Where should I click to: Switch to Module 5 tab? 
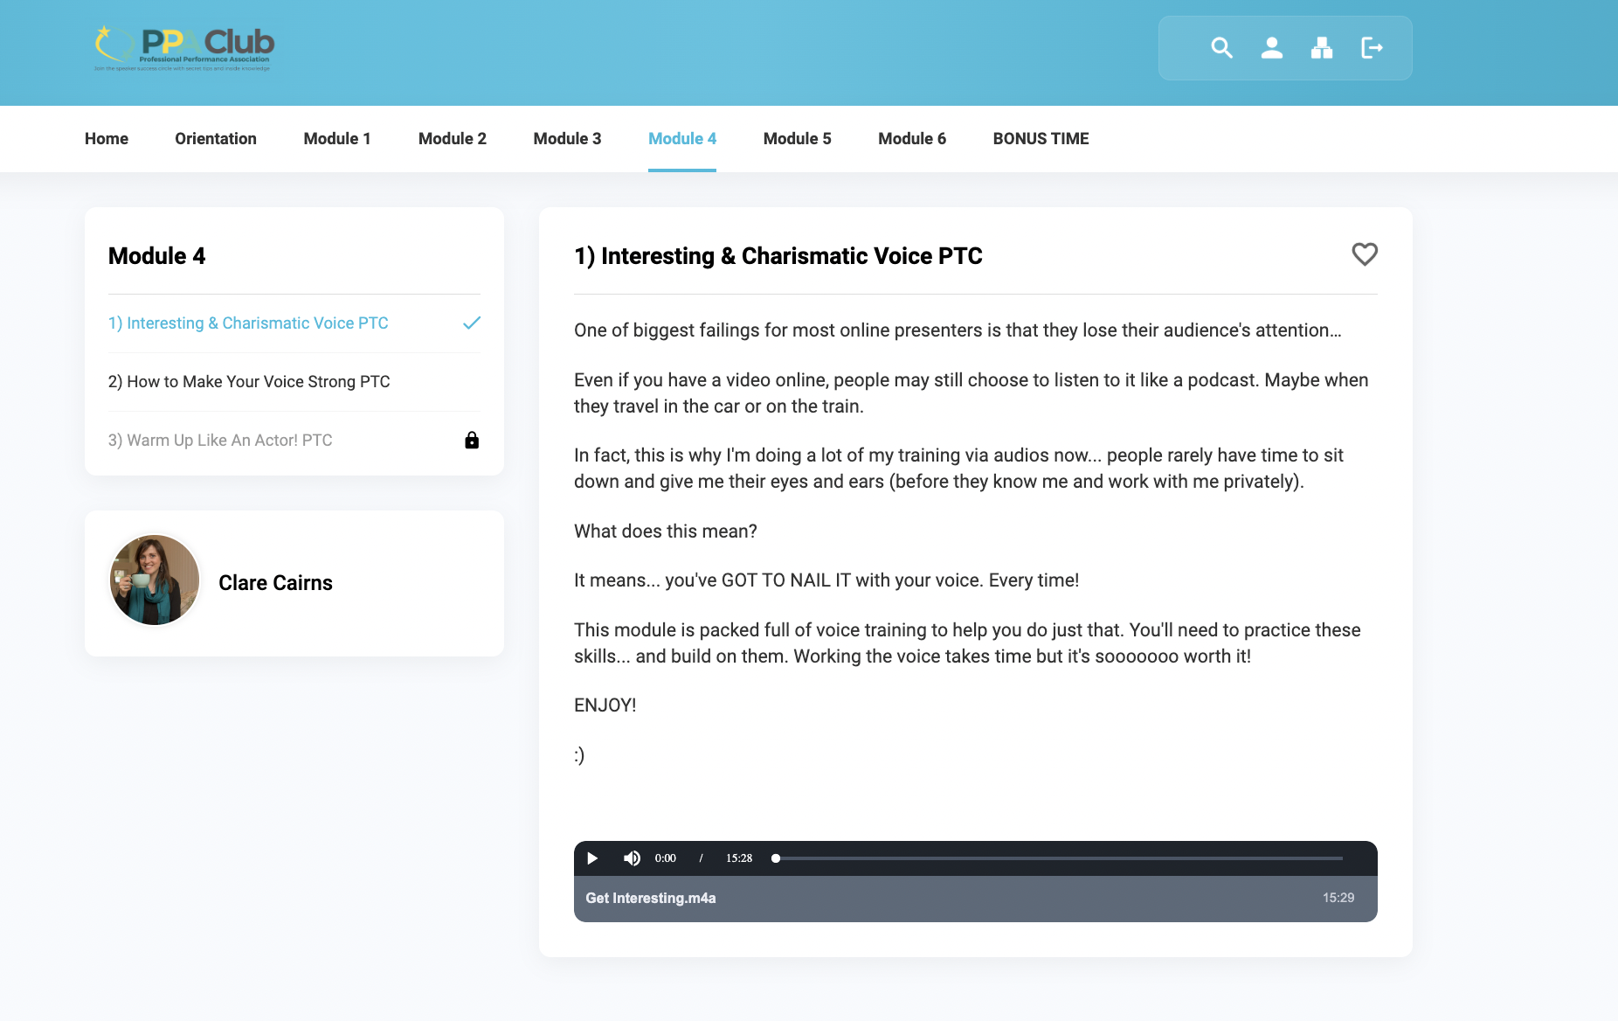click(x=798, y=139)
